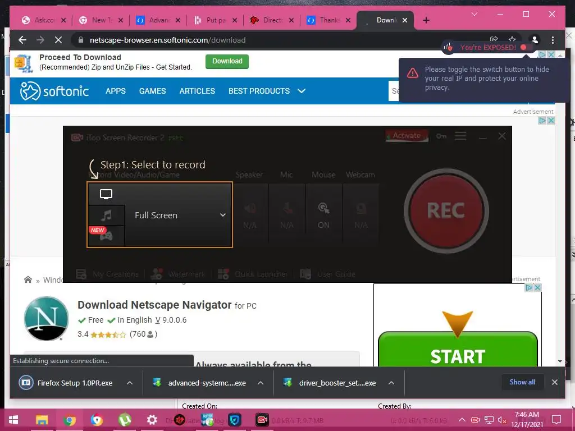The height and width of the screenshot is (431, 575).
Task: Open the GAMES menu item
Action: point(153,91)
